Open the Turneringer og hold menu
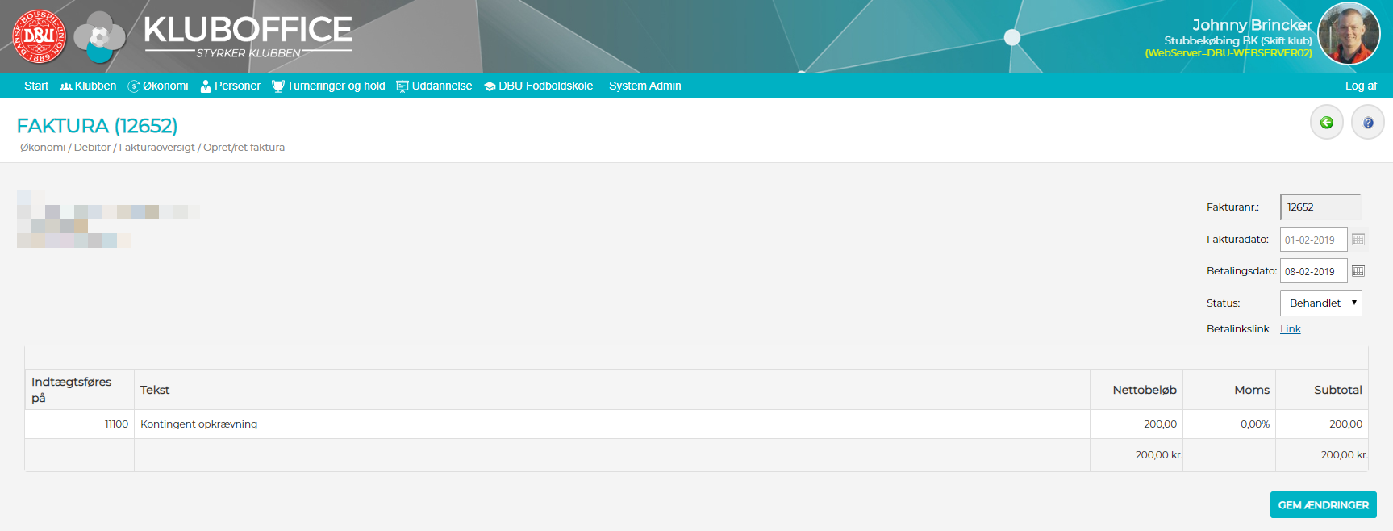Screen dimensions: 1393x531 (x=329, y=86)
